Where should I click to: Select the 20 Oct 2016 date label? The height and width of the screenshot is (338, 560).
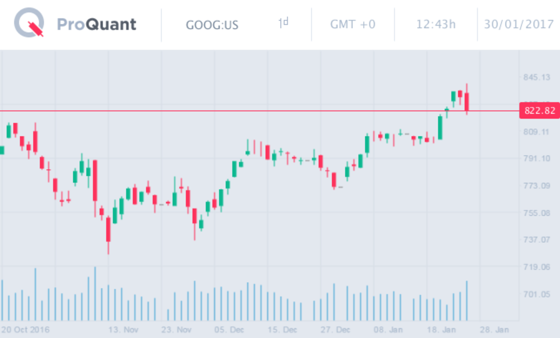[x=28, y=330]
